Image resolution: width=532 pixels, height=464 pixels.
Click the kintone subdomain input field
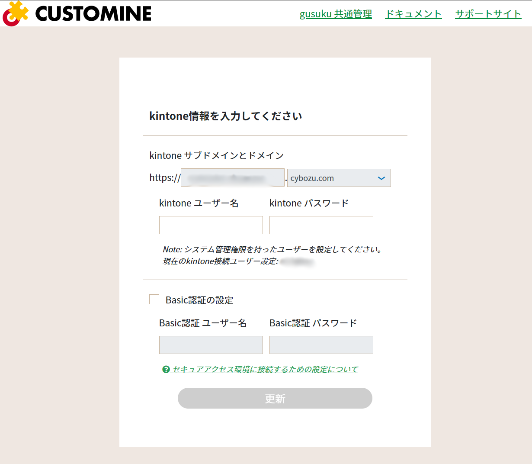(x=233, y=177)
